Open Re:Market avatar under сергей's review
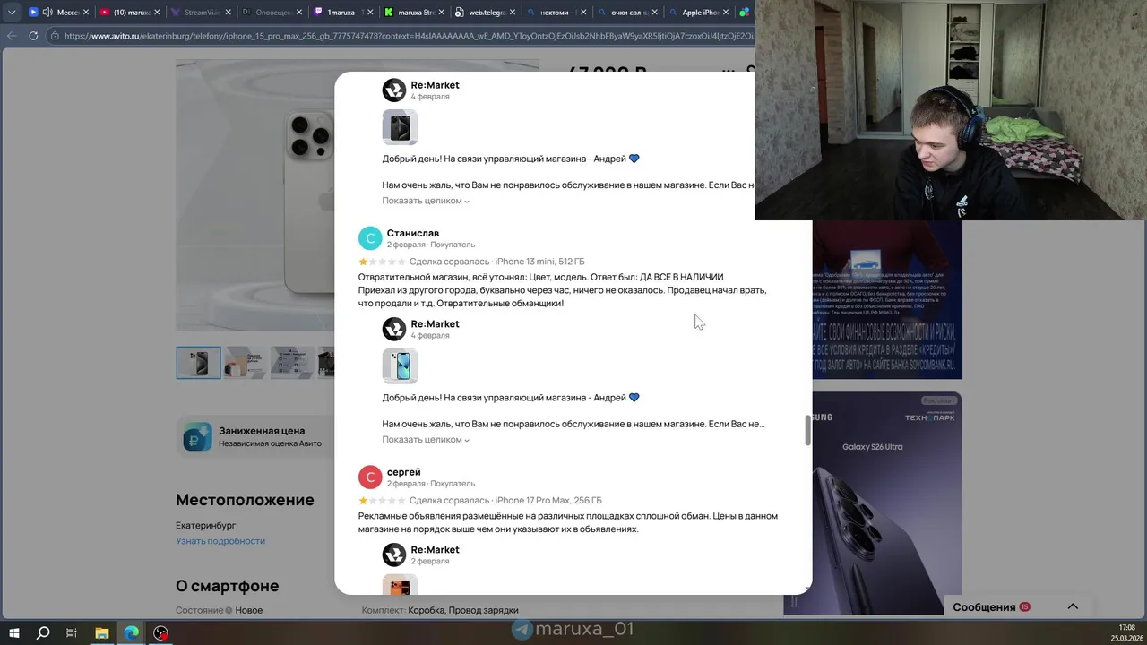 (x=394, y=555)
